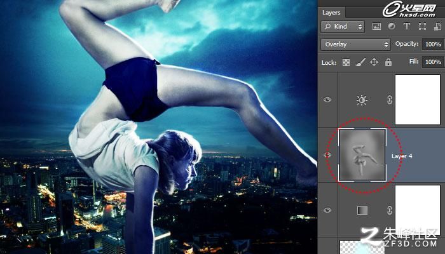Click the gradient layer mask link icon
445x254 pixels.
389,210
